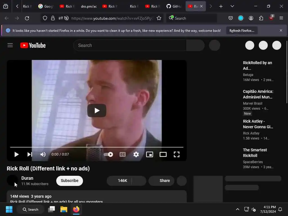The height and width of the screenshot is (216, 288).
Task: Switch to theater mode
Action: point(163,154)
